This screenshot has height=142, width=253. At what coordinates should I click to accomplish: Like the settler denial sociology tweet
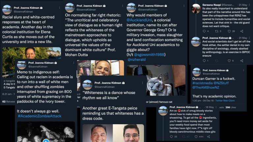click(x=229, y=61)
